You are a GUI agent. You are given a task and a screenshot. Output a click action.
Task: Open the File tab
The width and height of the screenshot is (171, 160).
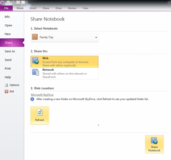tap(6, 8)
